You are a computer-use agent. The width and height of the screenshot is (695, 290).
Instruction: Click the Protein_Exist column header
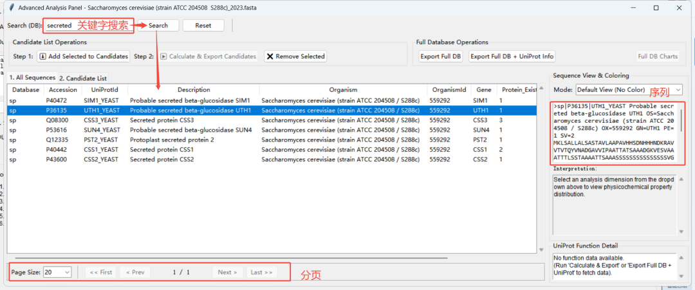click(517, 89)
